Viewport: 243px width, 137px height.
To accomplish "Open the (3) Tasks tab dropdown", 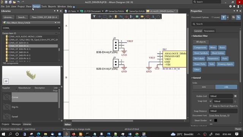I will pos(78,11).
